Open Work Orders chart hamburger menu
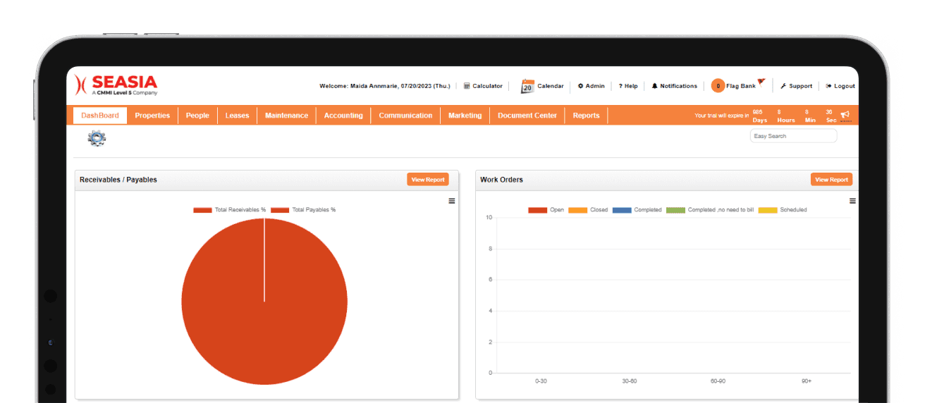 point(852,201)
